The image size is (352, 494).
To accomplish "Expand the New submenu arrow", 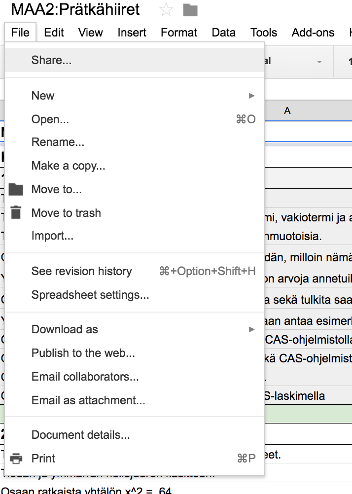I will coord(251,96).
